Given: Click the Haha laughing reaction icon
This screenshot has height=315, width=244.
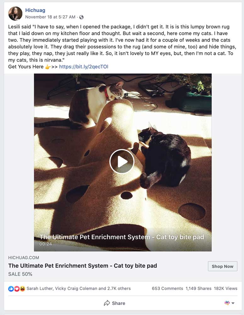Looking at the screenshot, I should (22, 289).
